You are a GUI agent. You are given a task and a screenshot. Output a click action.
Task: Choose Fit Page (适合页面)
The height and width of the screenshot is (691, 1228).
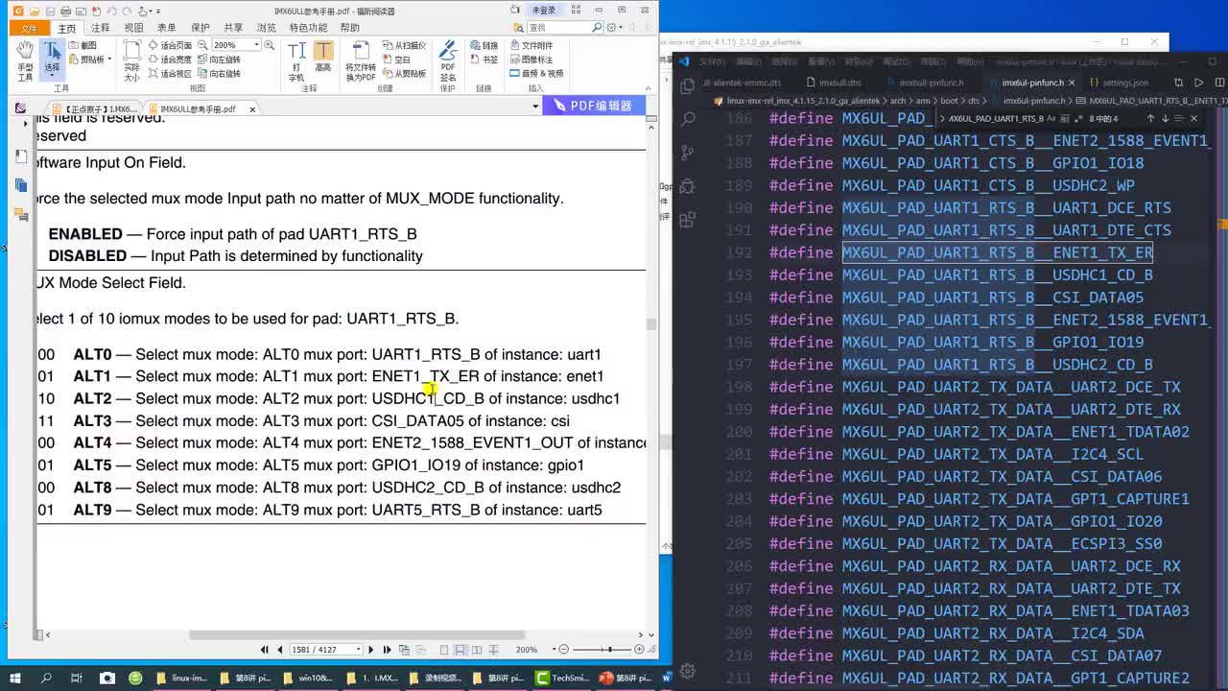(169, 45)
